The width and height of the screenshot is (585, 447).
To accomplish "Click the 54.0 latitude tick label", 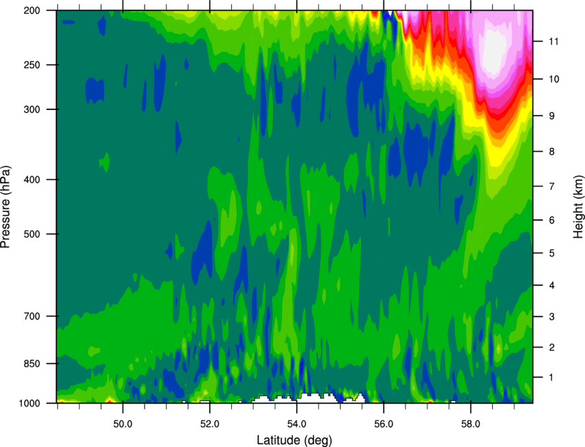I will (x=297, y=424).
